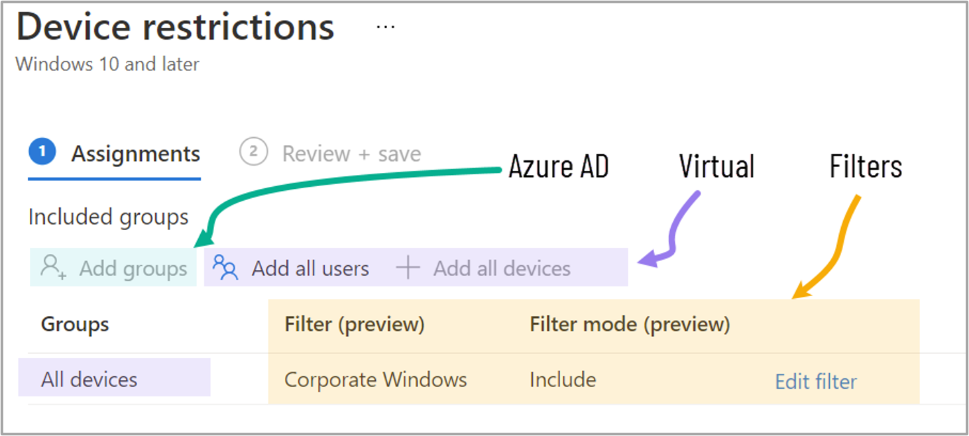Click the Included groups heading
Screen dimensions: 969x436
click(108, 217)
